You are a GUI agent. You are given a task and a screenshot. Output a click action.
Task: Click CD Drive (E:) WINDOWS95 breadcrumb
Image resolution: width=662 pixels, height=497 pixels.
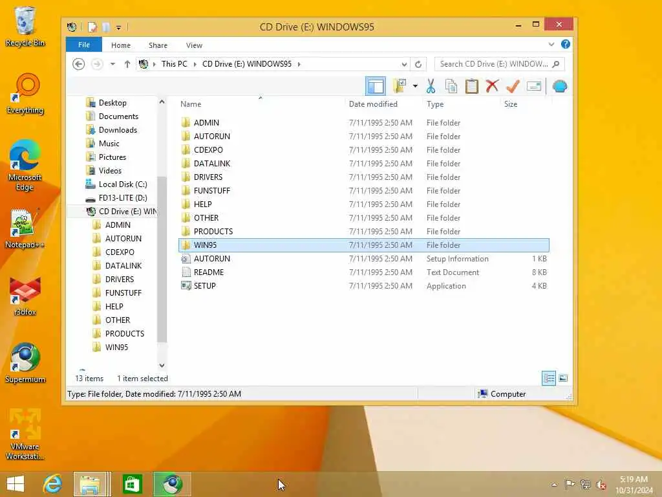tap(246, 64)
